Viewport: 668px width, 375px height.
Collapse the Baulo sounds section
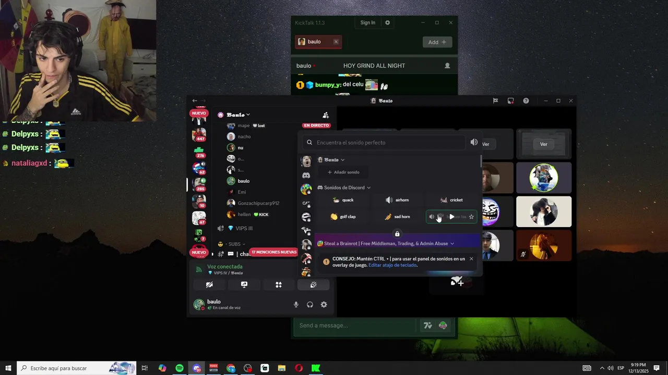(331, 160)
